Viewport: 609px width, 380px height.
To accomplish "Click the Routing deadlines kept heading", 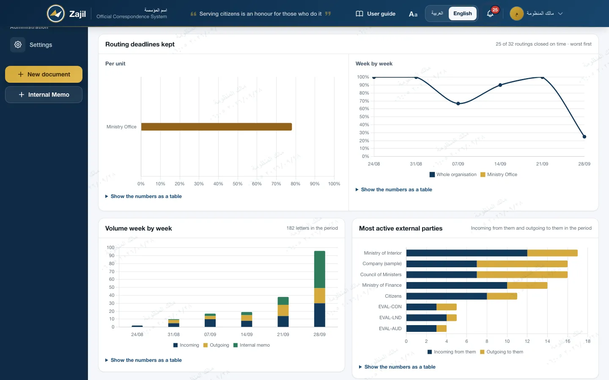I will (x=140, y=44).
